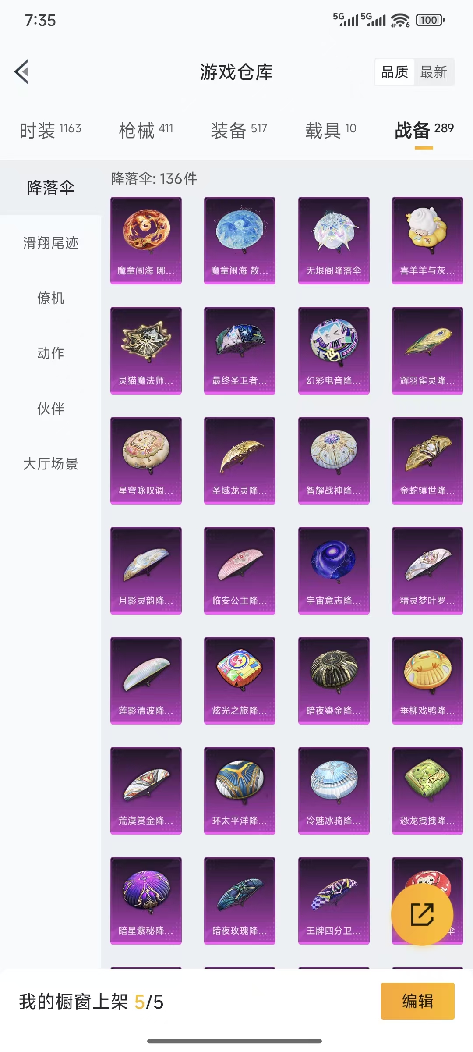Select the 魔童闹海 哪... parachute item
The width and height of the screenshot is (473, 1052).
click(146, 240)
